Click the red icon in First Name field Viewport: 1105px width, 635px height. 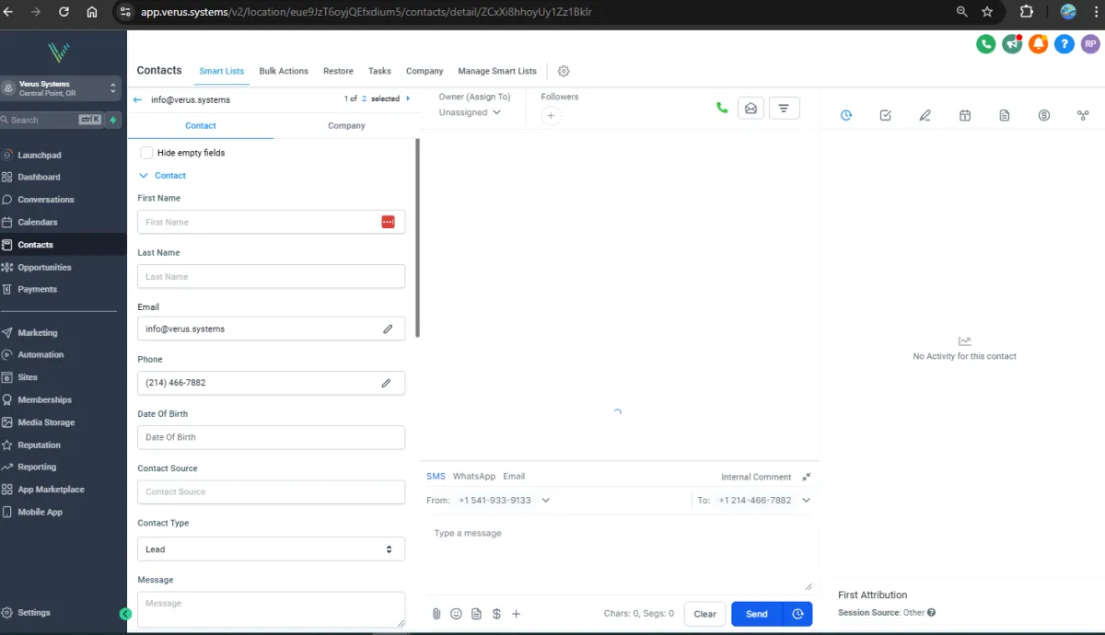(x=388, y=222)
